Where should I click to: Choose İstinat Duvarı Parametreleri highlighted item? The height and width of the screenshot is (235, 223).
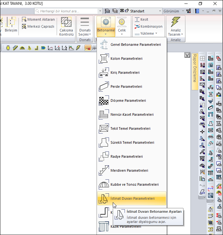(132, 199)
